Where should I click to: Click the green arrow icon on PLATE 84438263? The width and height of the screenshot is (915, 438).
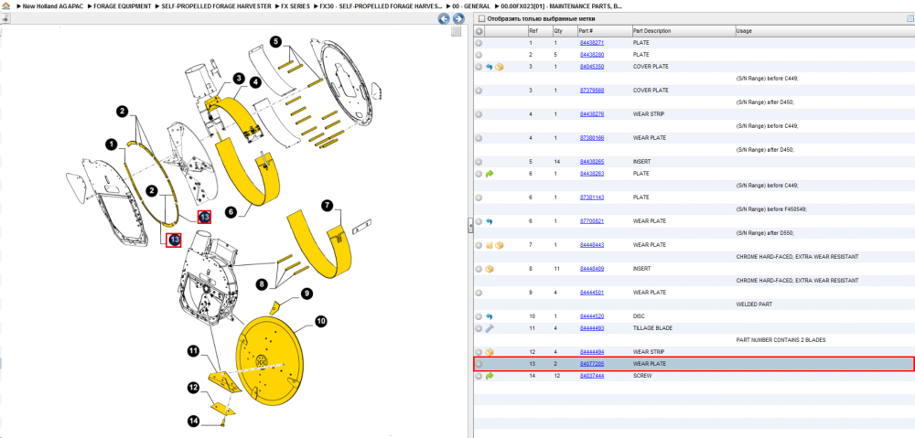(x=490, y=174)
